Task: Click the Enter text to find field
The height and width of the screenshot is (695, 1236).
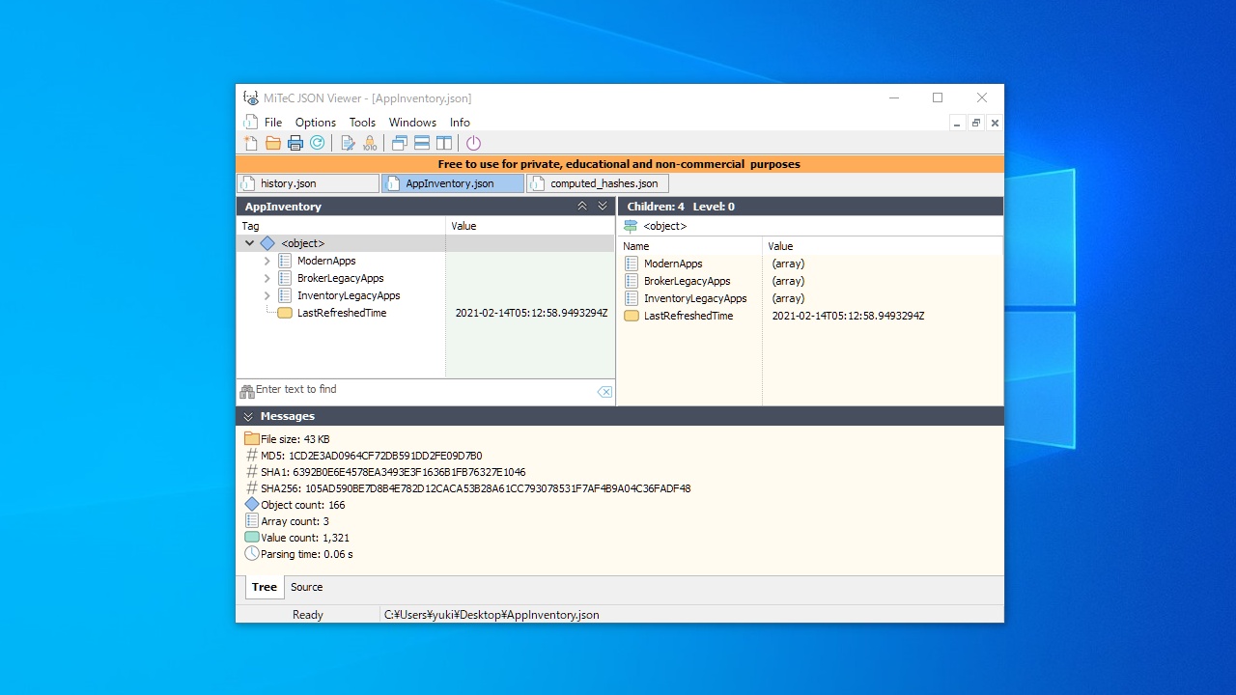Action: tap(425, 390)
